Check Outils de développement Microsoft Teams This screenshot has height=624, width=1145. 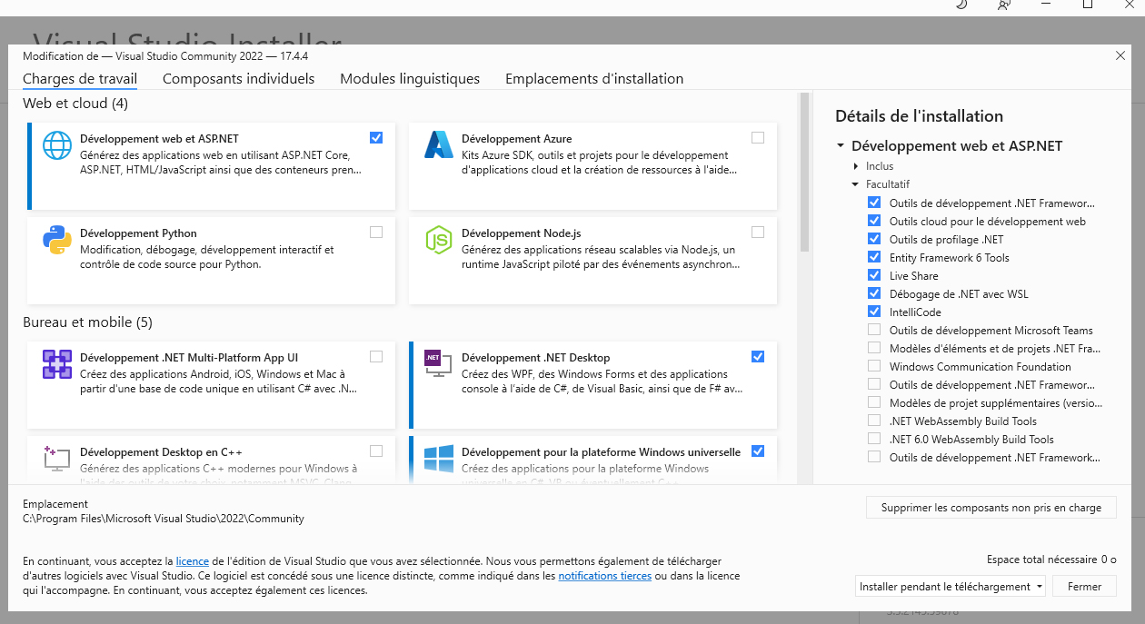coord(874,330)
